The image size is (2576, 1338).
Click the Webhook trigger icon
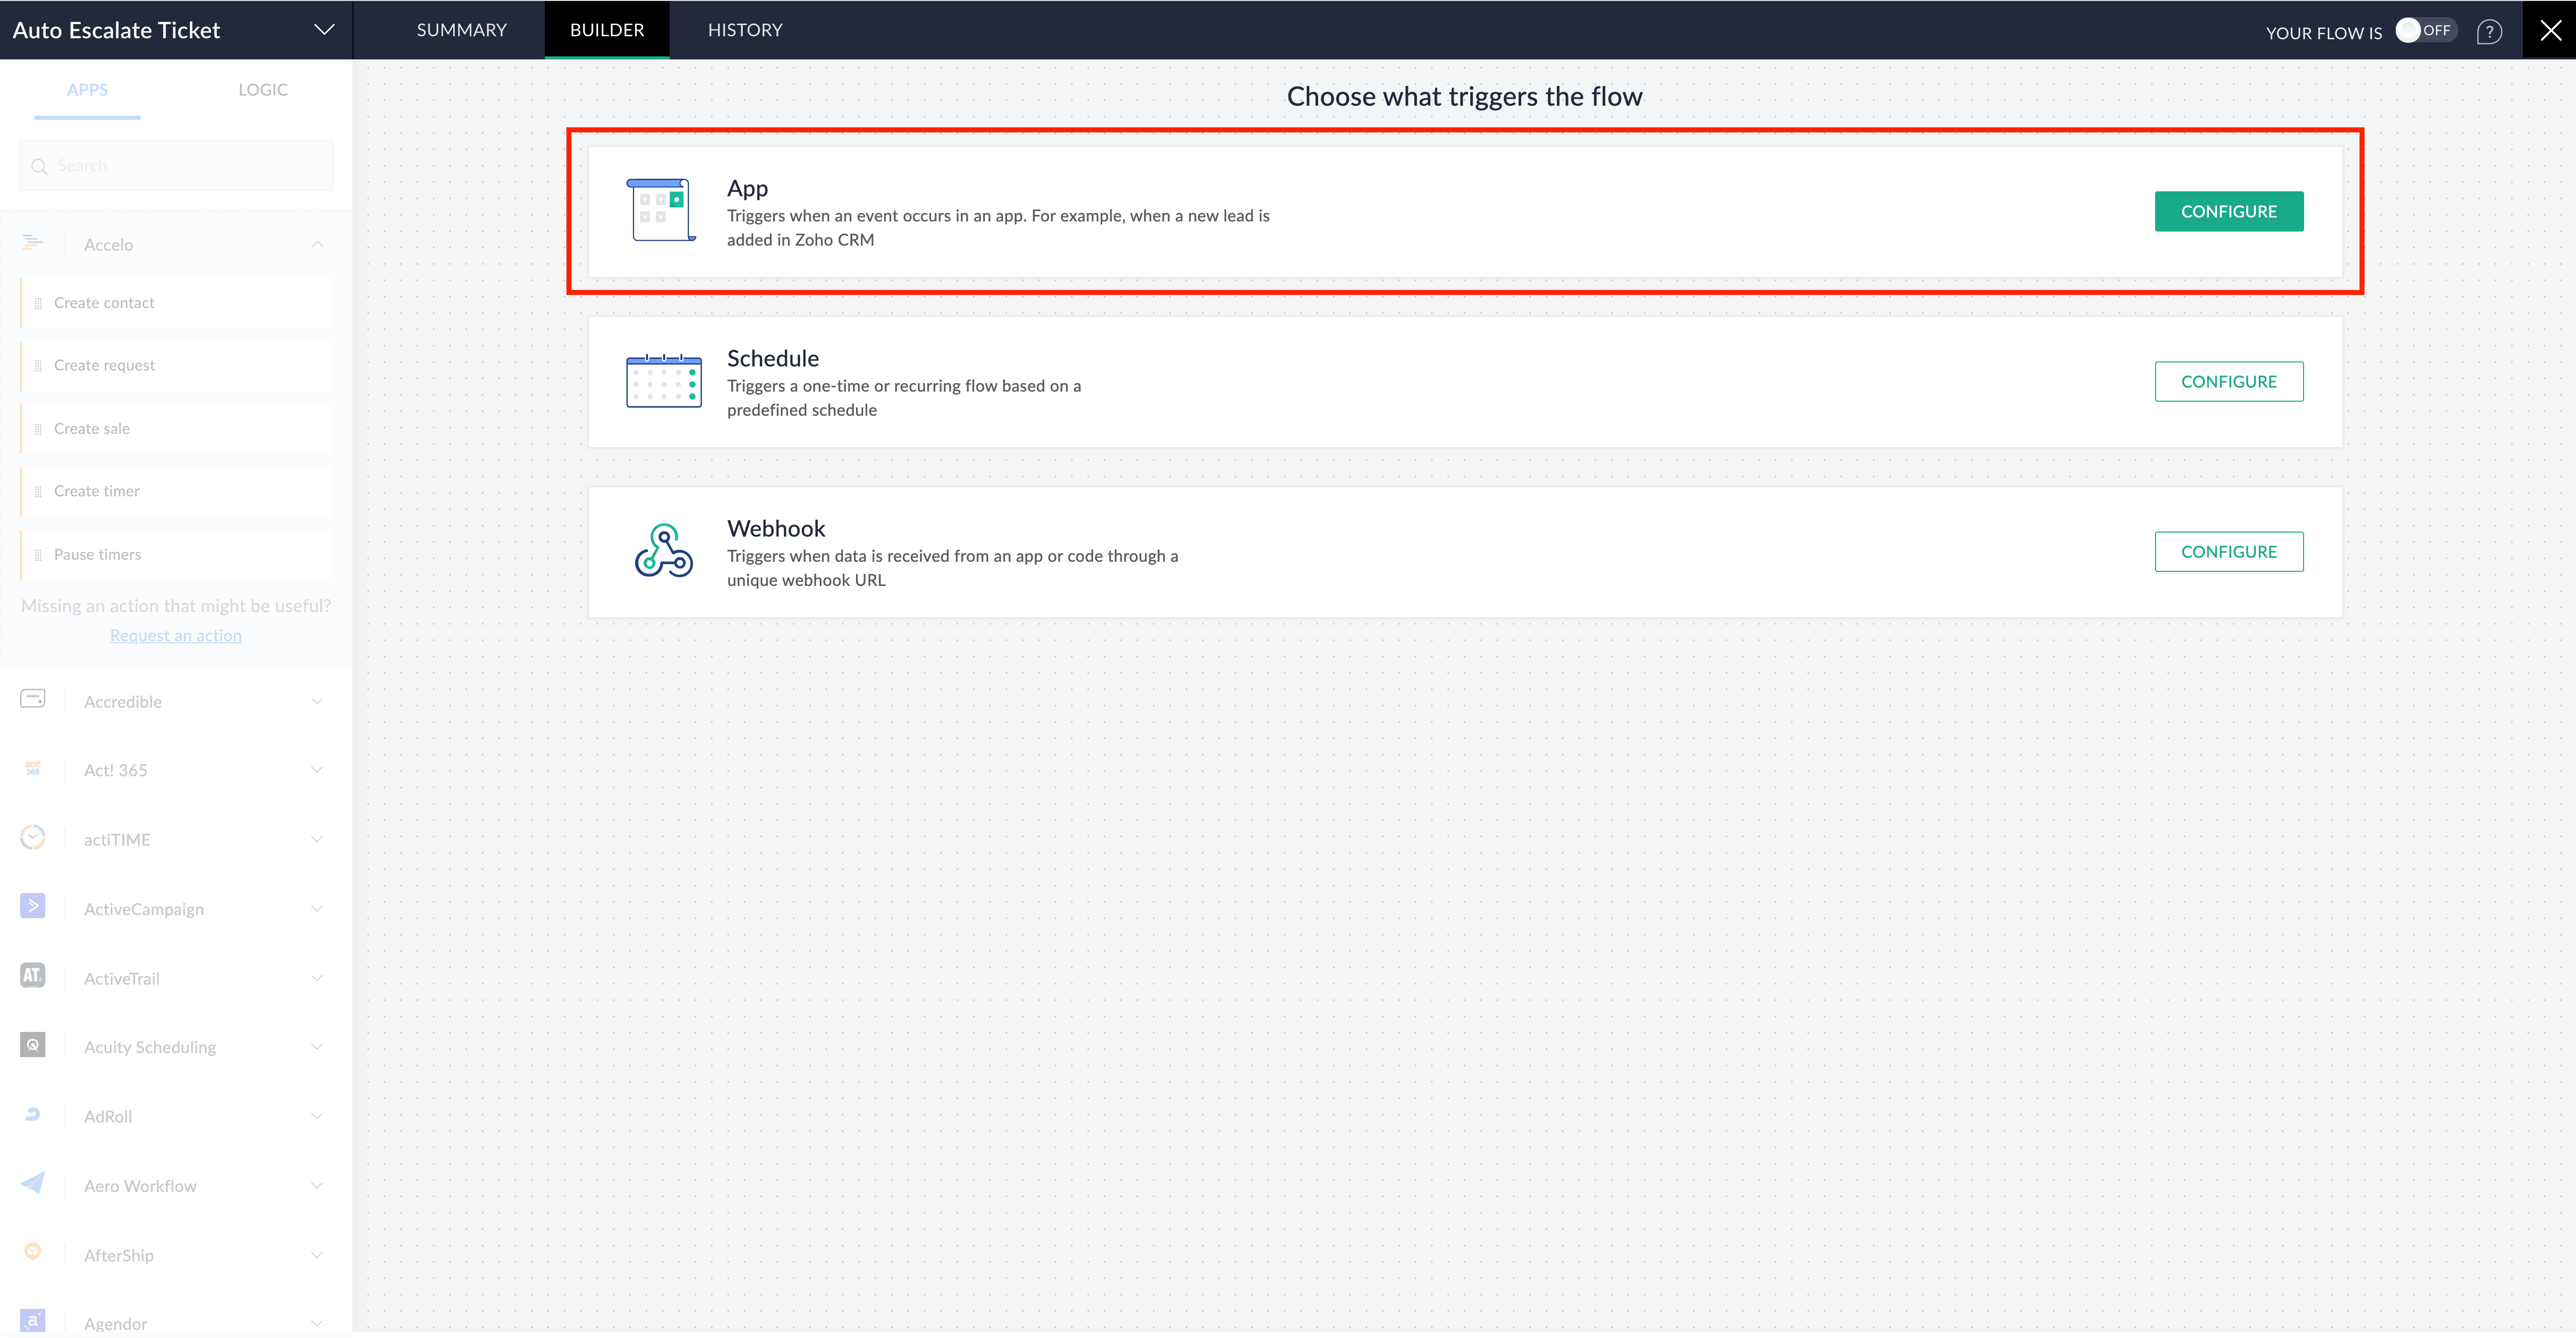(x=663, y=551)
